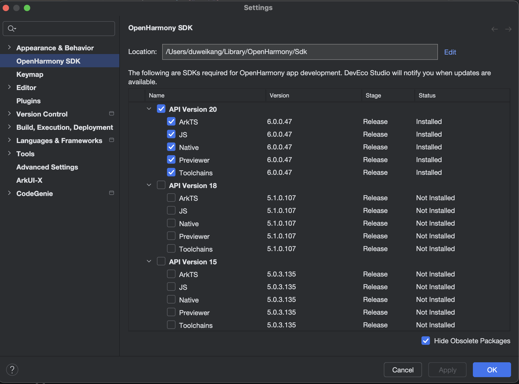Click the search magnifier icon
Screen dimensions: 519x384
[11, 28]
